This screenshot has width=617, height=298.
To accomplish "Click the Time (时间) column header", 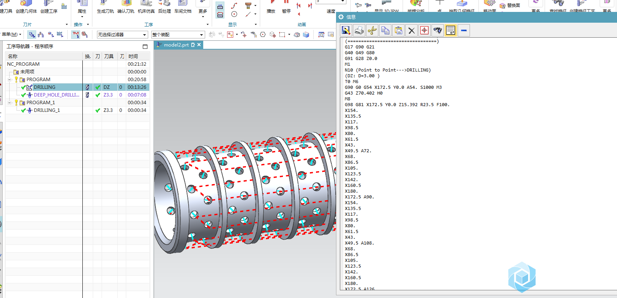I will pos(138,57).
